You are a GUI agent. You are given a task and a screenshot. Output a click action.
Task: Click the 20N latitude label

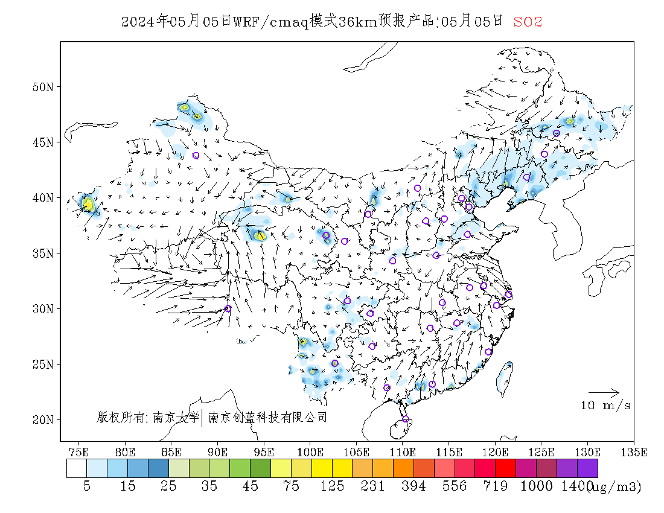coord(43,419)
